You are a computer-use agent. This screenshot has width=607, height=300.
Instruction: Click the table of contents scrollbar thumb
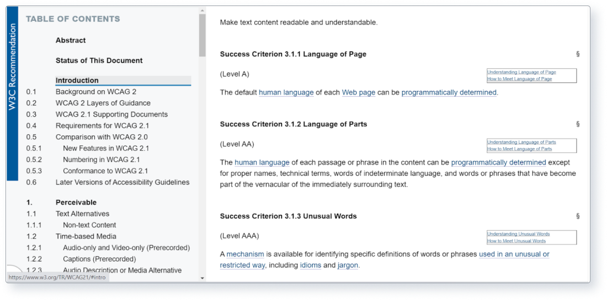[202, 36]
